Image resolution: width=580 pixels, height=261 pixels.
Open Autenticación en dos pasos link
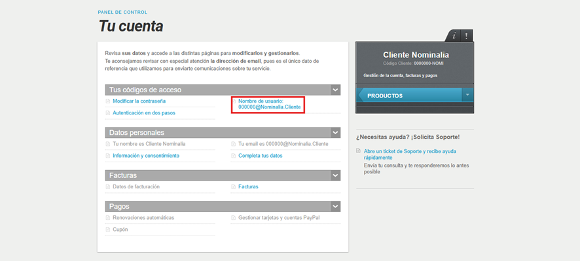coord(144,113)
